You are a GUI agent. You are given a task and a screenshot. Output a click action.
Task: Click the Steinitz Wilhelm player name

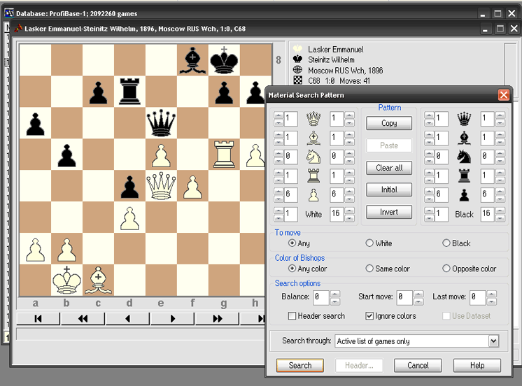pyautogui.click(x=331, y=60)
